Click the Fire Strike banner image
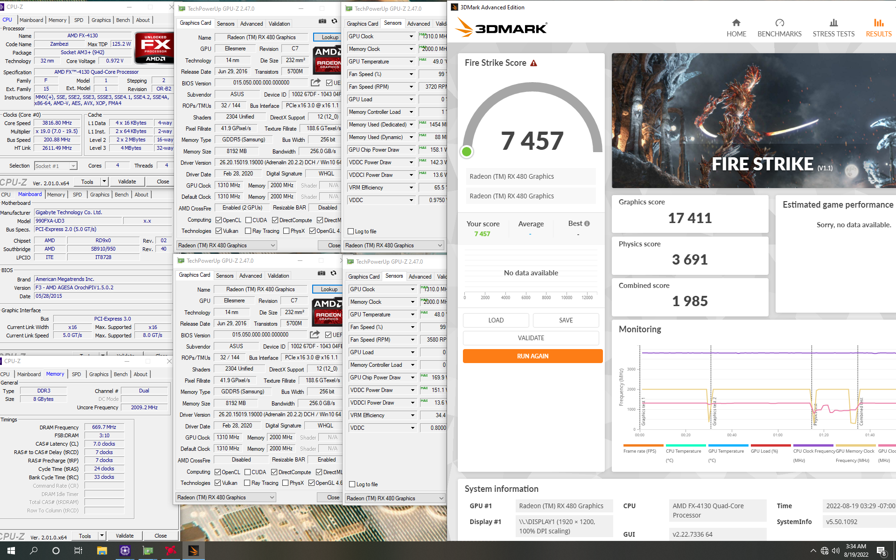 coord(754,120)
